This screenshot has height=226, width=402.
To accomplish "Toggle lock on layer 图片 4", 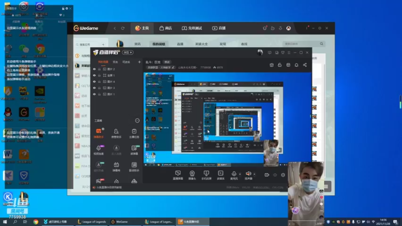I will click(99, 81).
